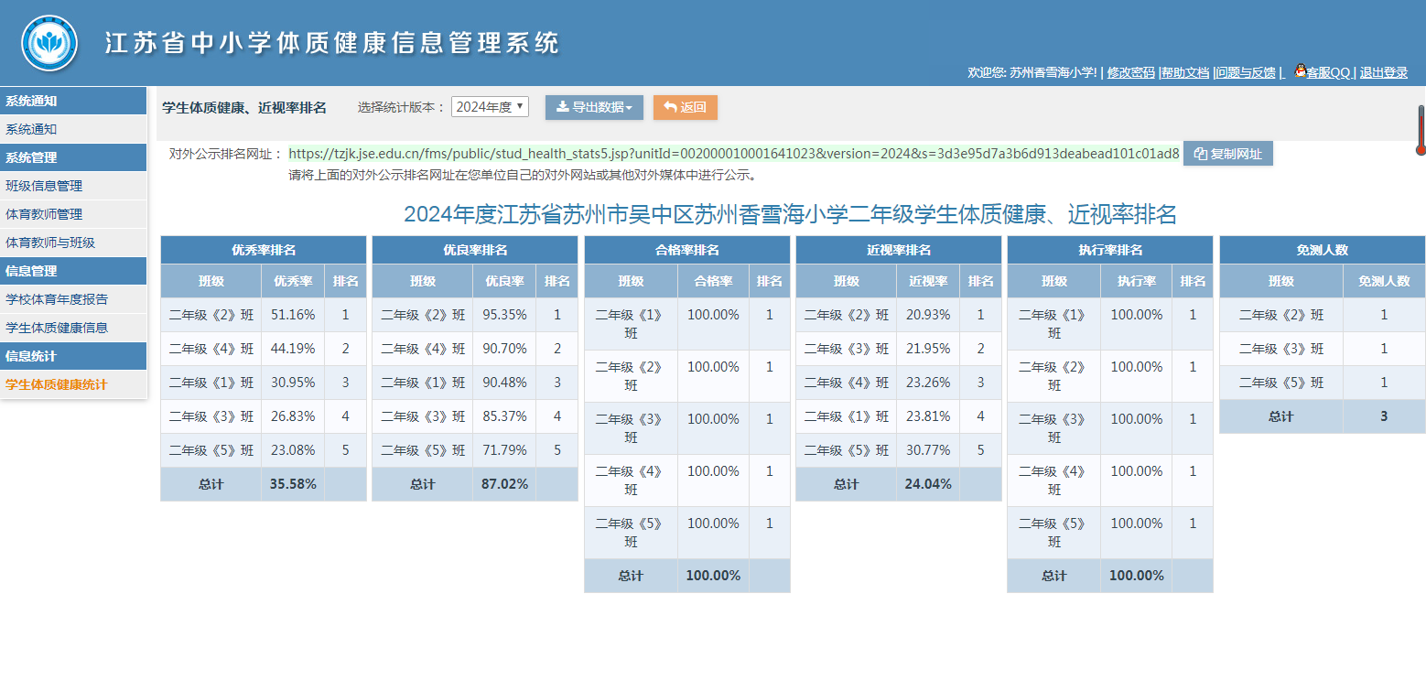Click the 95.35% good rate cell
1426x680 pixels.
click(504, 315)
